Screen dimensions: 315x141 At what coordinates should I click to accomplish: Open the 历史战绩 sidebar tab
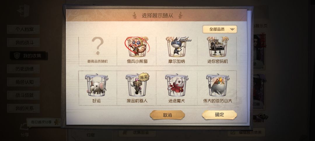click(x=23, y=69)
